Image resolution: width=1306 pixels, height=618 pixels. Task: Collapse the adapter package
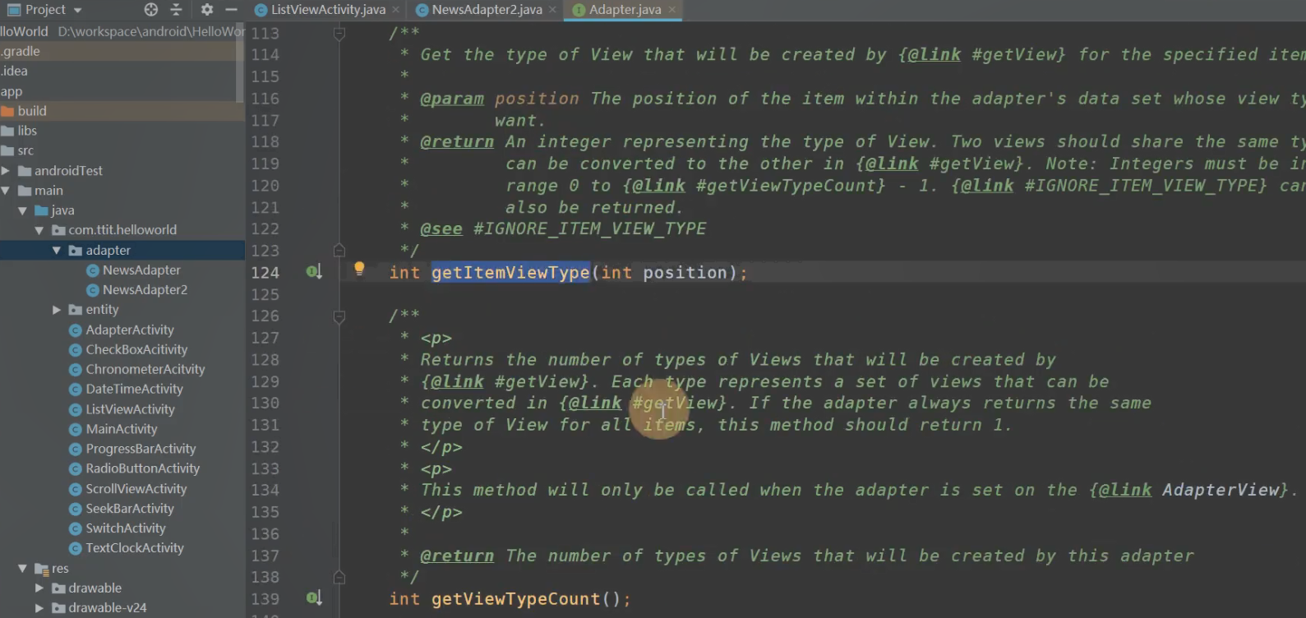point(56,251)
